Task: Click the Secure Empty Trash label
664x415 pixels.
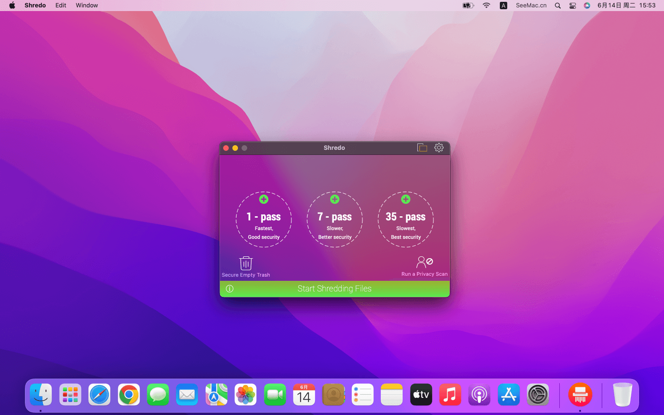Action: tap(246, 275)
